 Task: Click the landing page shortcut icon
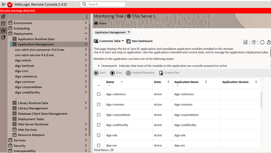(x=246, y=42)
